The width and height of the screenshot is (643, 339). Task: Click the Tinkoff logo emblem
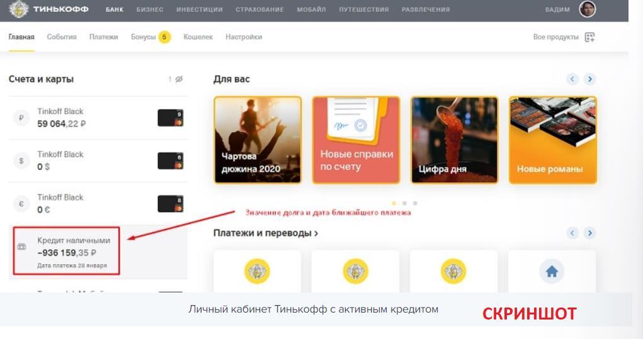coord(19,9)
